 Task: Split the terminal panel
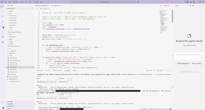[x=158, y=71]
